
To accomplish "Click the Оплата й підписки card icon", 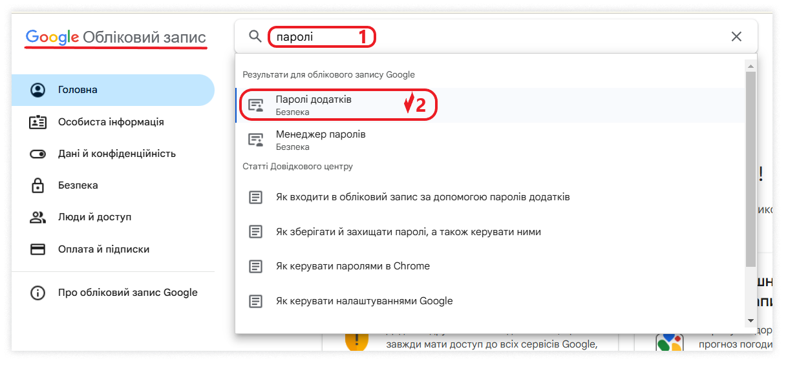I will point(38,249).
